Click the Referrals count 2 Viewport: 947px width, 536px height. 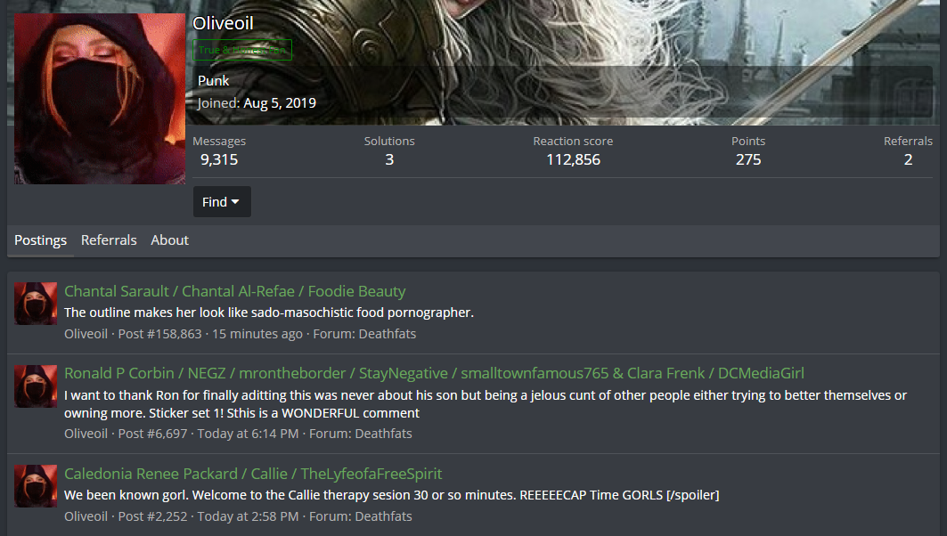pyautogui.click(x=908, y=159)
